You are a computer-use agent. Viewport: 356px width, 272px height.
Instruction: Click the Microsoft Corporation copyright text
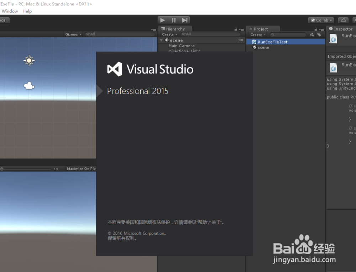[137, 233]
